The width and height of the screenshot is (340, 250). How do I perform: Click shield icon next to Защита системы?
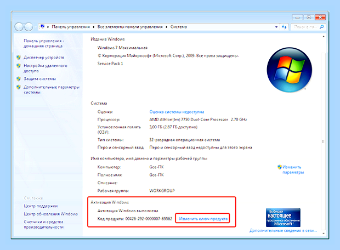[x=19, y=79]
